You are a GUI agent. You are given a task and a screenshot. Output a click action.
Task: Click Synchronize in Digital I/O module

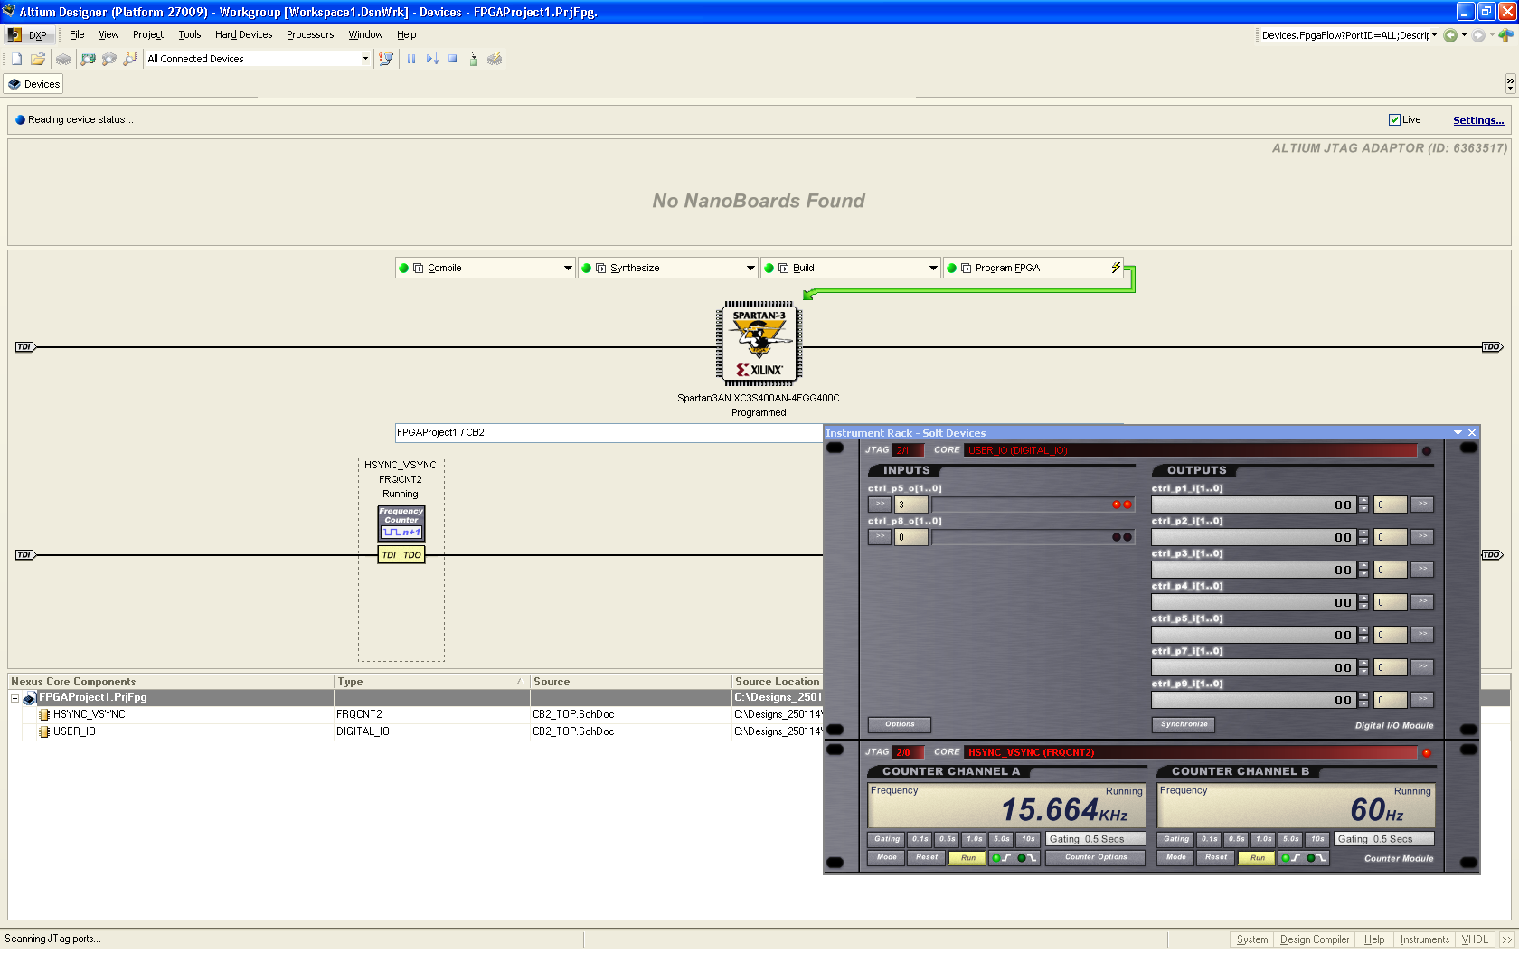[1184, 724]
